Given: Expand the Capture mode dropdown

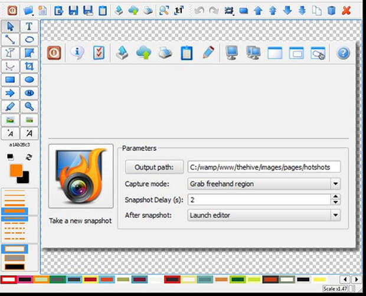Looking at the screenshot, I should [x=335, y=184].
